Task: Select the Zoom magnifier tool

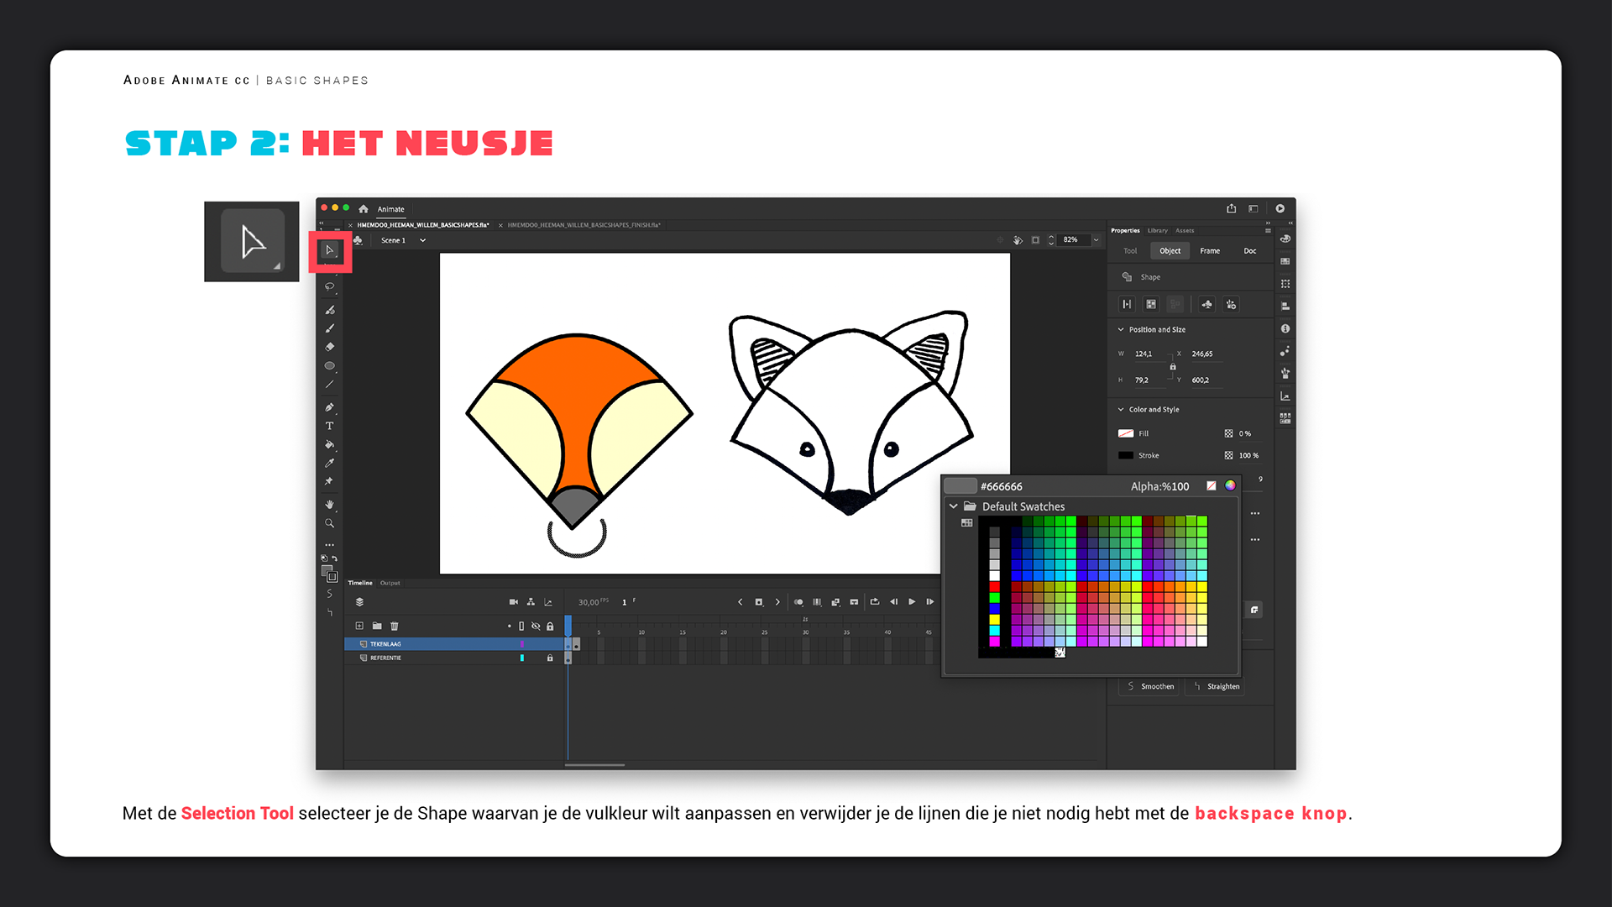Action: click(329, 523)
